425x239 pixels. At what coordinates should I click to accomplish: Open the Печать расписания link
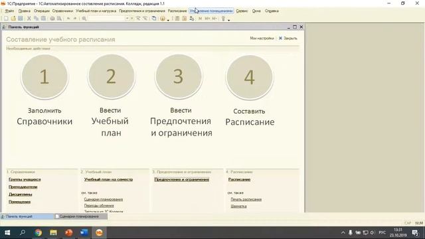click(246, 199)
